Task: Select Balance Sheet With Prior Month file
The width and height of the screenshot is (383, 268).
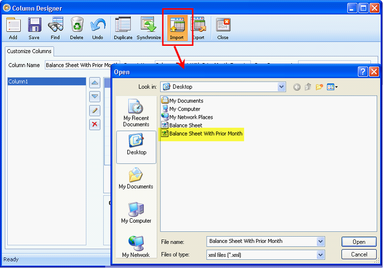Action: point(202,134)
